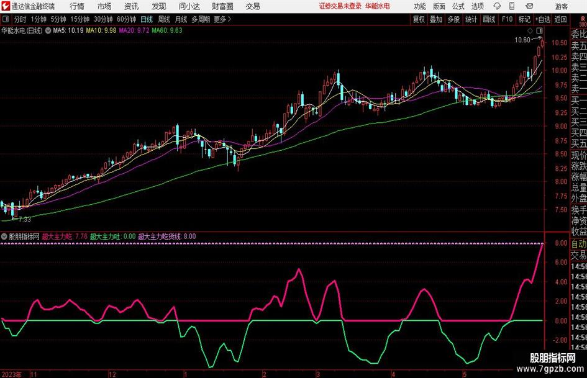This screenshot has width=587, height=378.
Task: Click the 7.33 low price annotation
Action: tap(25, 219)
